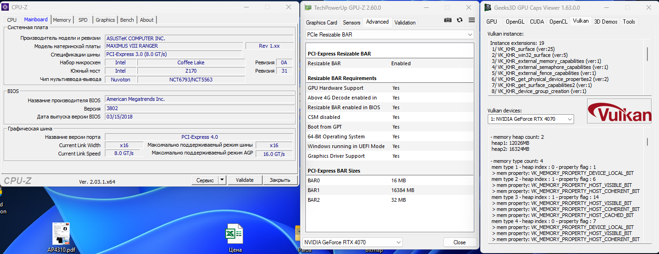Screen dimensions: 659x254
Task: Switch to Graphics Card tab in GPU-Z
Action: (x=322, y=23)
